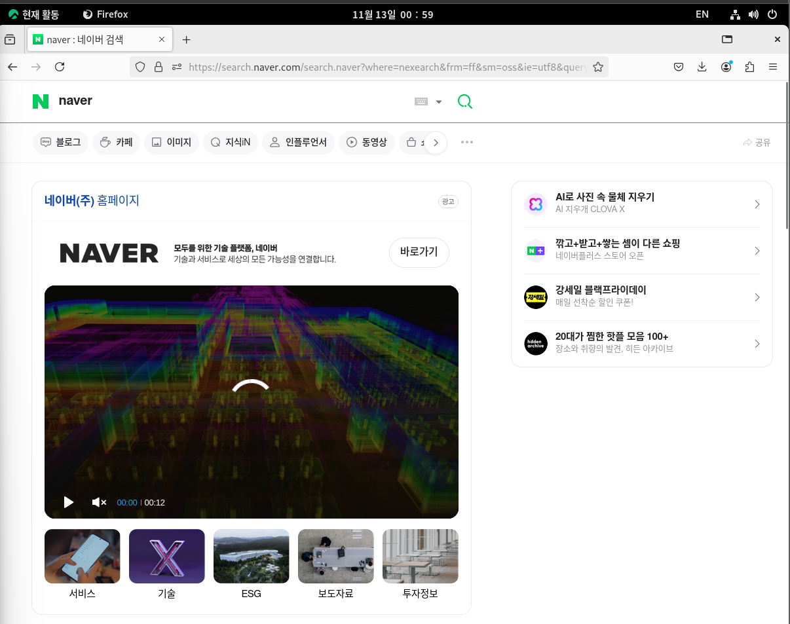790x624 pixels.
Task: Select the 동영상 search tab
Action: (x=367, y=142)
